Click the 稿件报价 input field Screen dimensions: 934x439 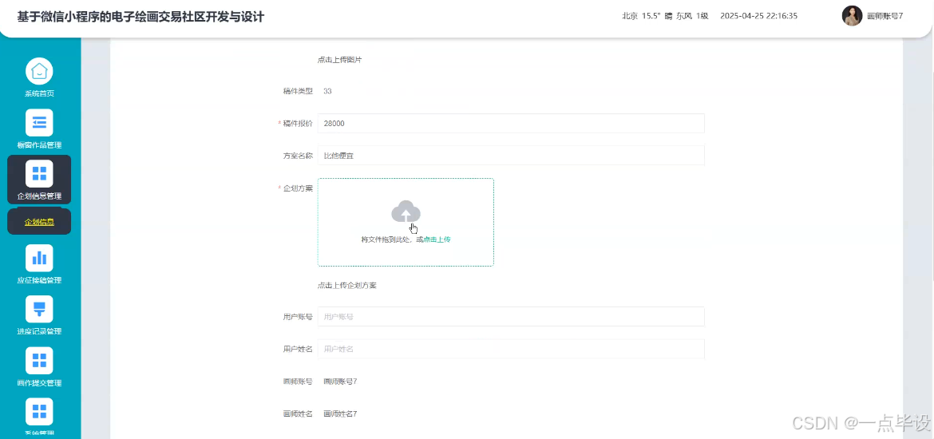(511, 123)
